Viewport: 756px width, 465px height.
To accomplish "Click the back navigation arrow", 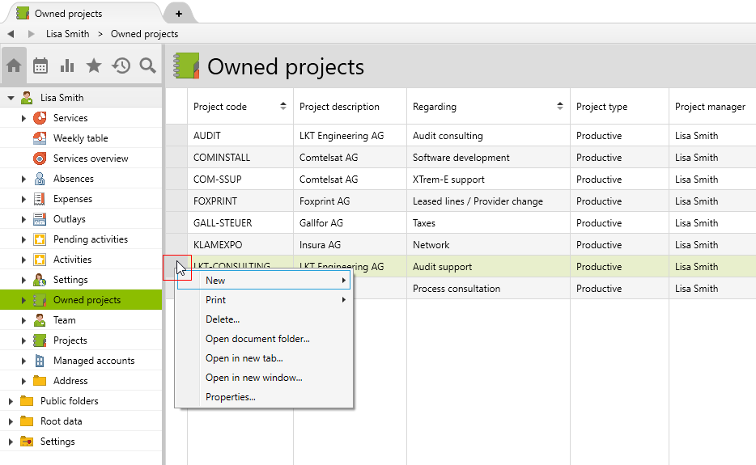I will [x=11, y=34].
